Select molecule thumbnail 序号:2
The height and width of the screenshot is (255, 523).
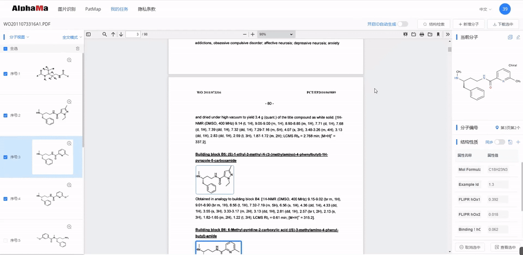pyautogui.click(x=53, y=115)
